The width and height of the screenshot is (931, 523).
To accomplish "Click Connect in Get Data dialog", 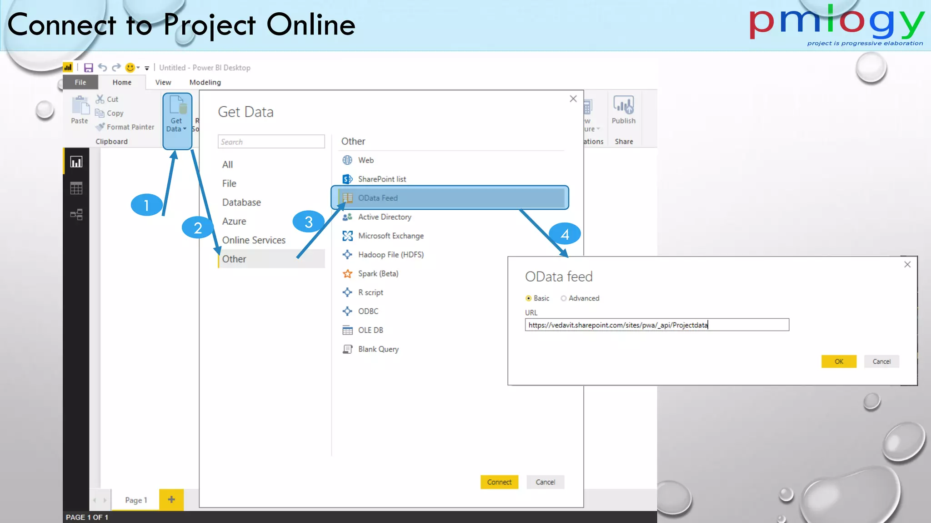I will click(499, 482).
